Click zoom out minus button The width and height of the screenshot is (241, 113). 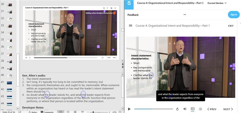click(88, 112)
